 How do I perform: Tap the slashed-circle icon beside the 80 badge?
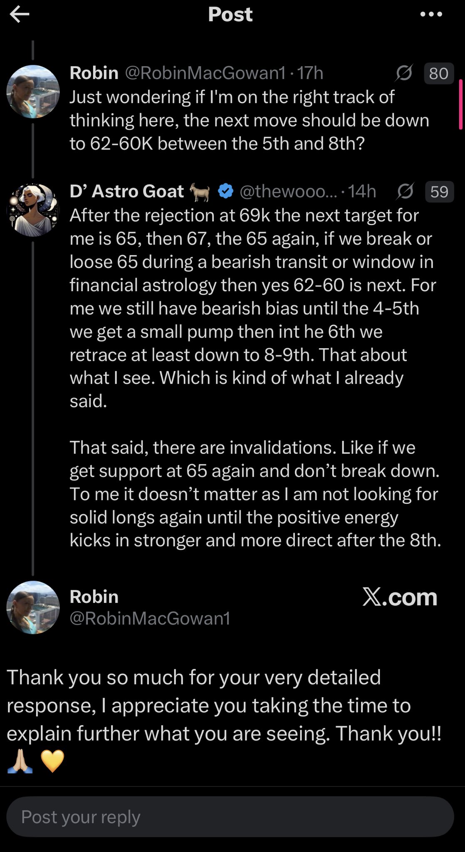pyautogui.click(x=404, y=73)
